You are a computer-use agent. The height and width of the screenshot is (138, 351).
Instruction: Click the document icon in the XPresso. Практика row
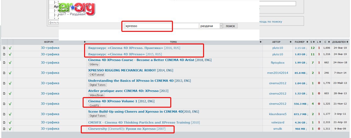[4, 48]
